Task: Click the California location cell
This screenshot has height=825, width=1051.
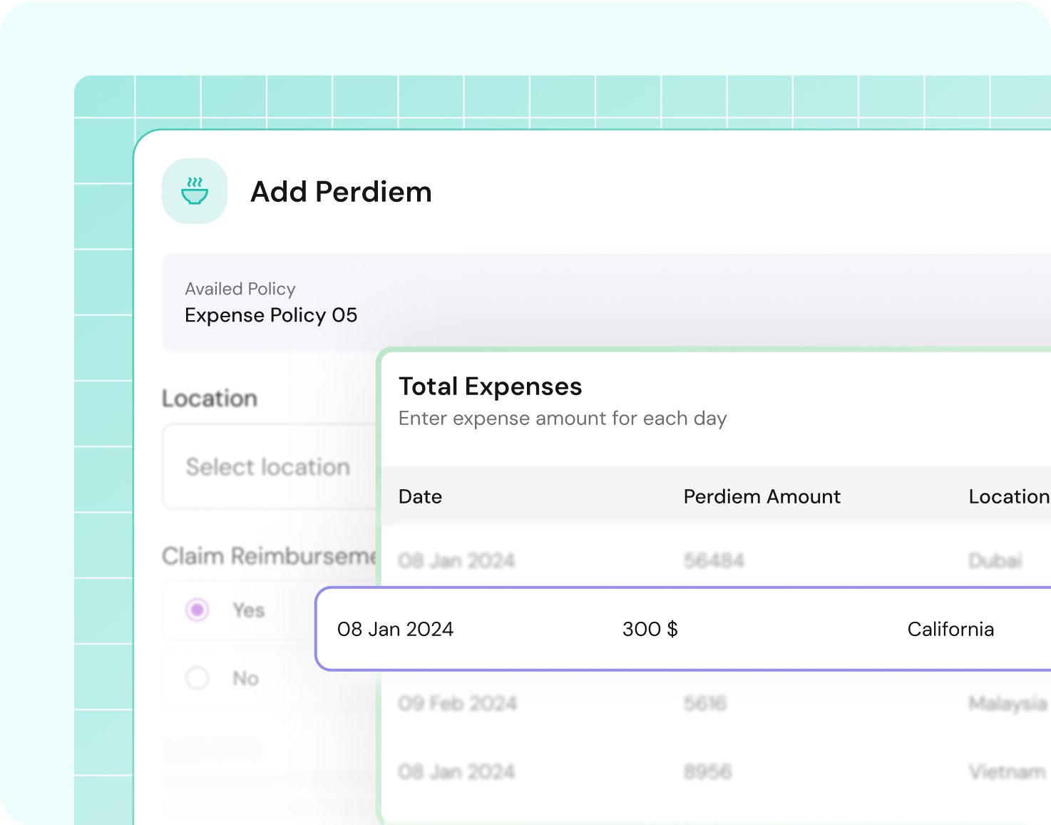Action: click(x=951, y=629)
